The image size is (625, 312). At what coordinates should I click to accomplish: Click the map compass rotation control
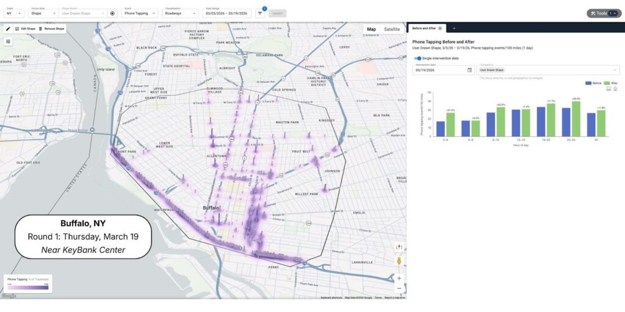tap(399, 247)
